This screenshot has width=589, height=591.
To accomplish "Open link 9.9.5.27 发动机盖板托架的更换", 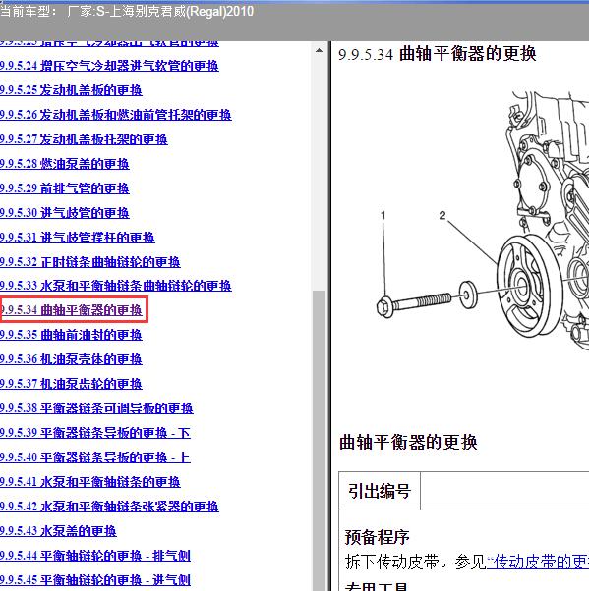I will pos(84,139).
